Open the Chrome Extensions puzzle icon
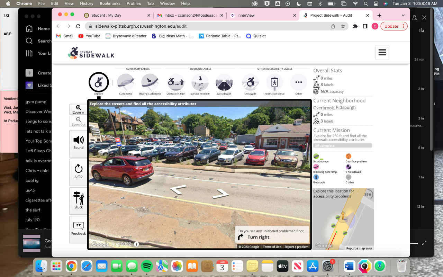This screenshot has width=443, height=277. (355, 26)
